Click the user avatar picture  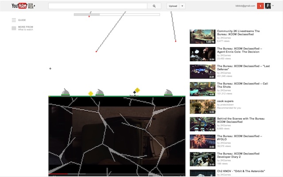tap(268, 6)
